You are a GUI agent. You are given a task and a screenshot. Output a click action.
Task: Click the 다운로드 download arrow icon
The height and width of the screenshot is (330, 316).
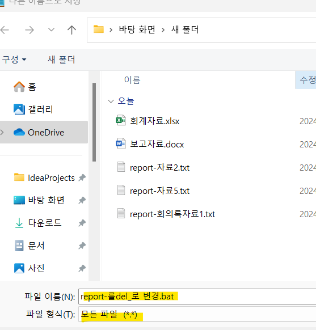tap(19, 223)
